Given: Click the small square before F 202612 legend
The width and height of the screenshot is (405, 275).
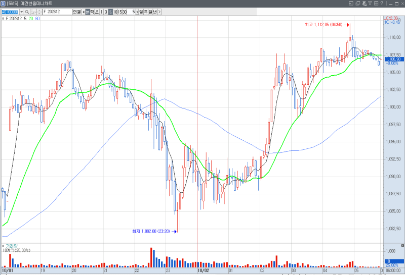Looking at the screenshot, I should pyautogui.click(x=3, y=19).
